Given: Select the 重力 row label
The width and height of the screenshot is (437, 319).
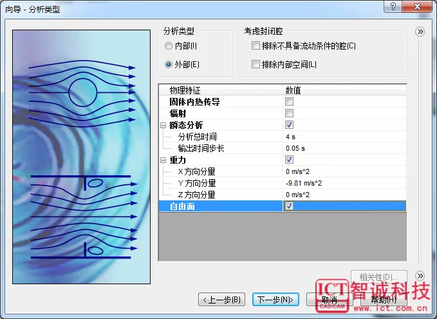Looking at the screenshot, I should [x=178, y=160].
